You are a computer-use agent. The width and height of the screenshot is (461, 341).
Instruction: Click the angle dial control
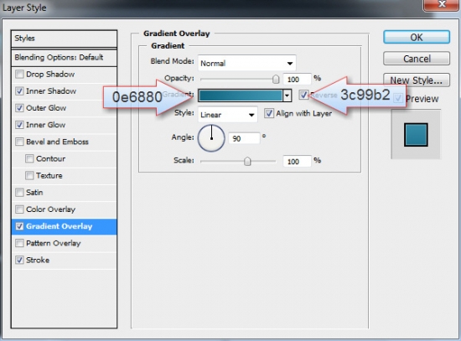tap(211, 138)
